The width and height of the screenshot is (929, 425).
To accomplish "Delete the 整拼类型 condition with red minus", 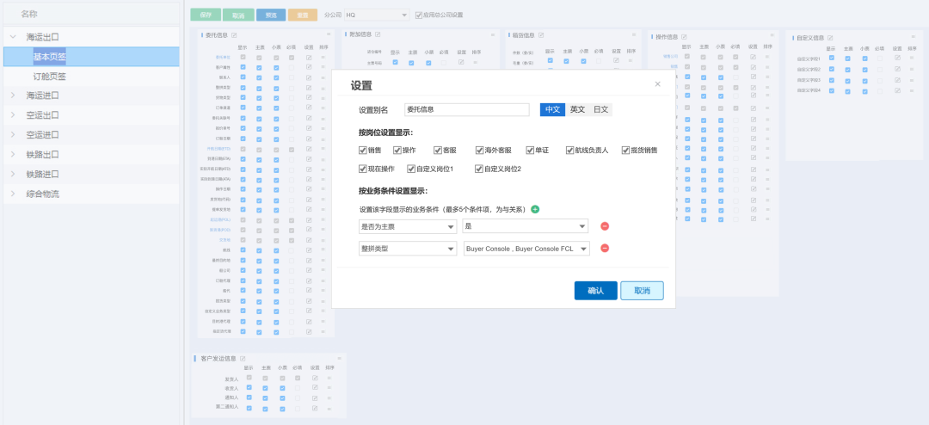I will point(604,249).
